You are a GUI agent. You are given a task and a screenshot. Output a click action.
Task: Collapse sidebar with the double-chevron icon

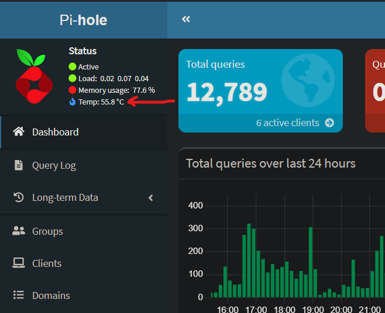tap(186, 19)
